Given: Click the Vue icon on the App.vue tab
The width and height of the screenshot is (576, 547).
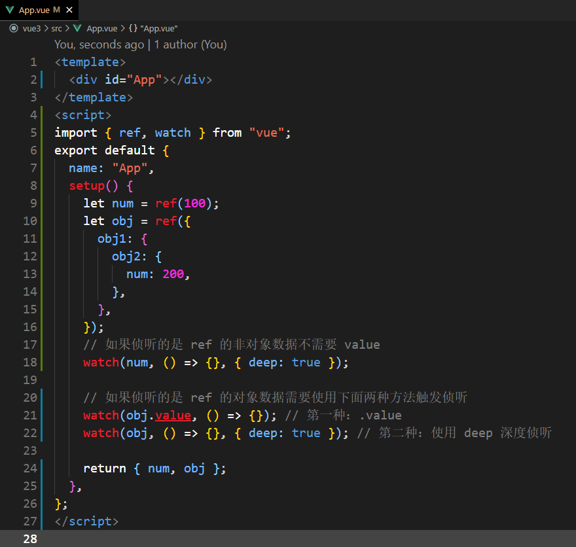Looking at the screenshot, I should point(10,10).
